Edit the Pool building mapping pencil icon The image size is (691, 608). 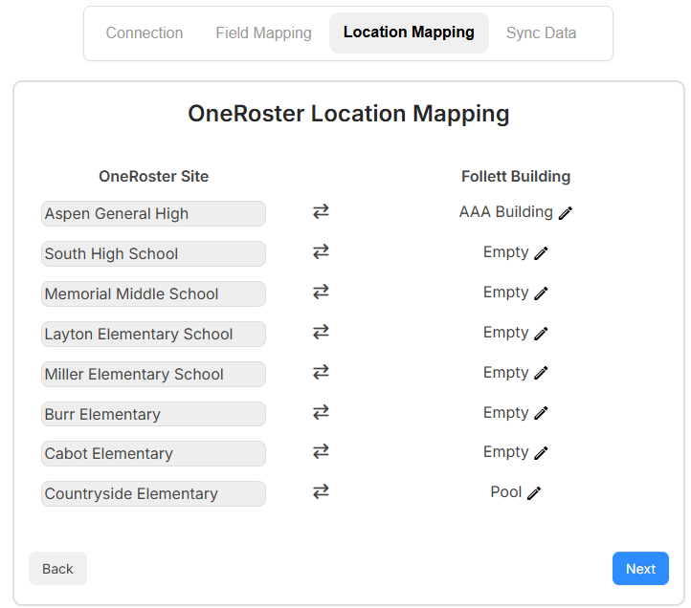coord(534,493)
